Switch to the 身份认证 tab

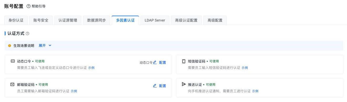click(16, 20)
